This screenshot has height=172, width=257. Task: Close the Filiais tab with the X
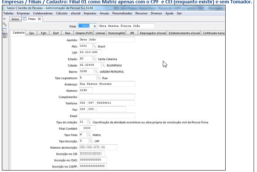coord(40,19)
